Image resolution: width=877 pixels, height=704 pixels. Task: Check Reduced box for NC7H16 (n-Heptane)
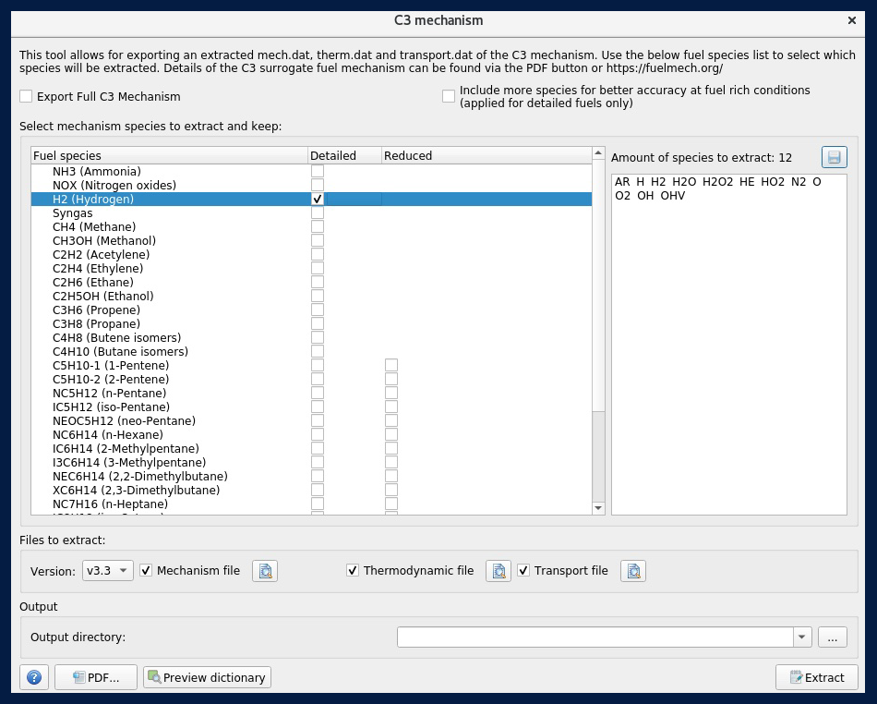click(391, 504)
